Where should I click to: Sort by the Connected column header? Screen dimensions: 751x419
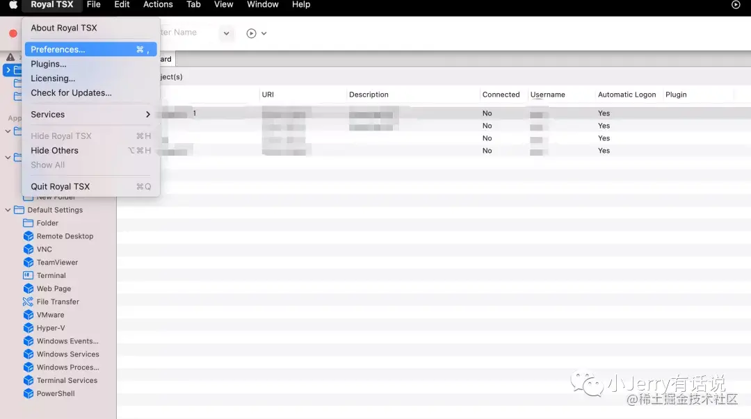[x=504, y=95]
